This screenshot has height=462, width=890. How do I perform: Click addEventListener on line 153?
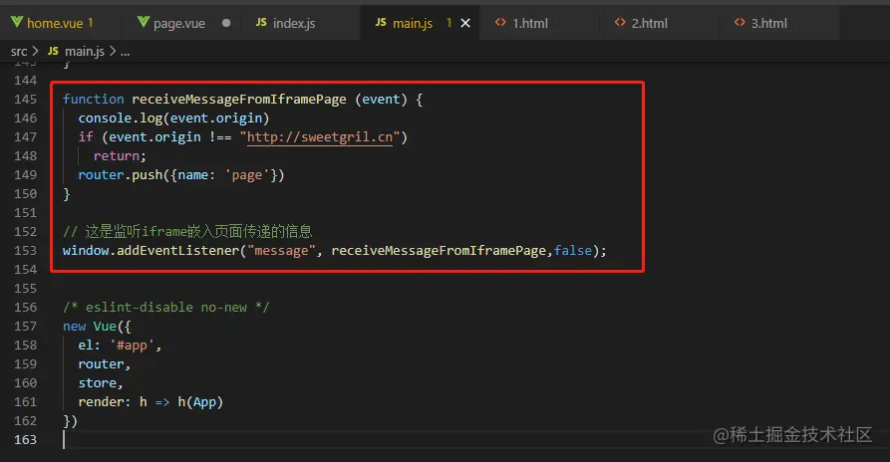click(177, 251)
